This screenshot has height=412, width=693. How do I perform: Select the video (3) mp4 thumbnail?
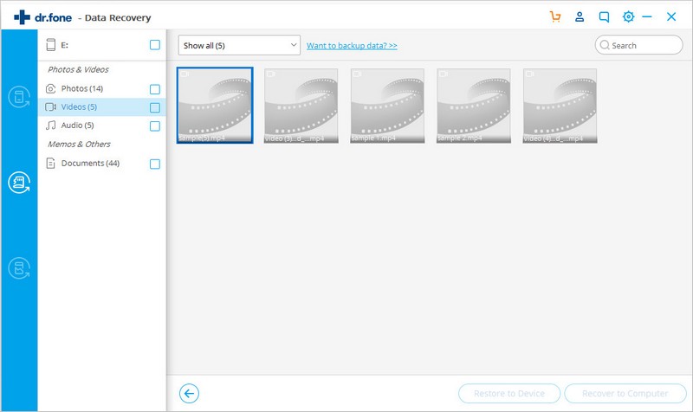tap(301, 106)
